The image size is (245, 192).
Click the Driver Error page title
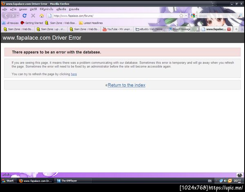coord(42,38)
